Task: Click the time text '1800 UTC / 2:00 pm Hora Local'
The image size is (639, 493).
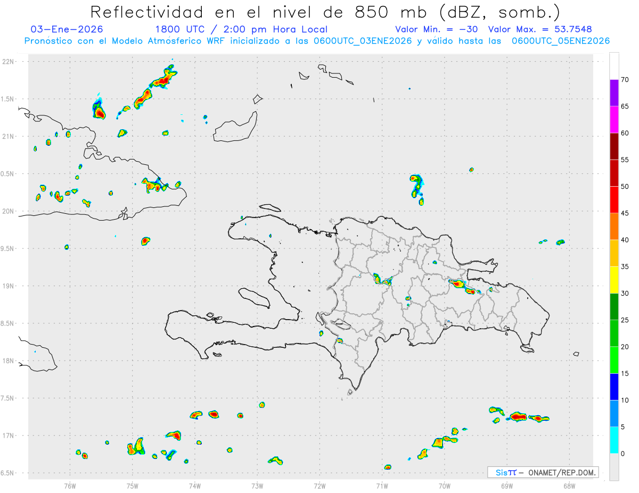Action: (241, 29)
